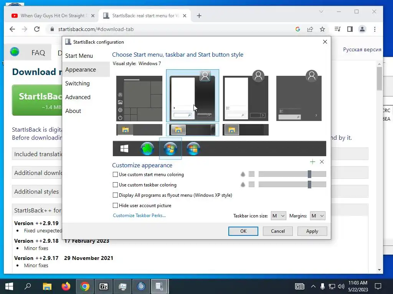Viewport: 393px width, 294px height.
Task: Open taskbar search magnifier
Action: coord(28,286)
